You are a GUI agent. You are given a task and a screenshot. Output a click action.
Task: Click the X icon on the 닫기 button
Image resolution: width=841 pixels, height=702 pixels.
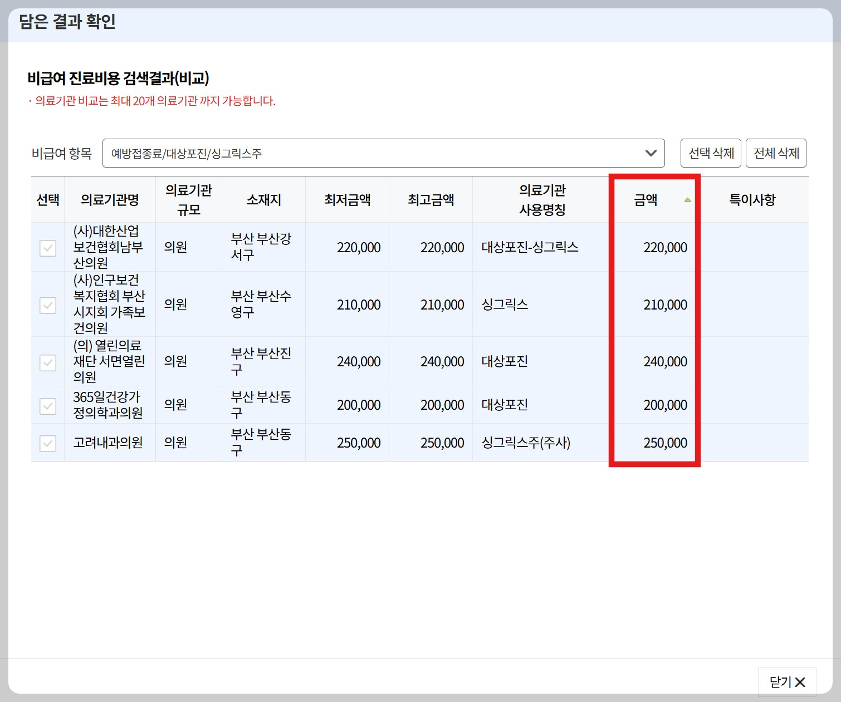tap(801, 681)
